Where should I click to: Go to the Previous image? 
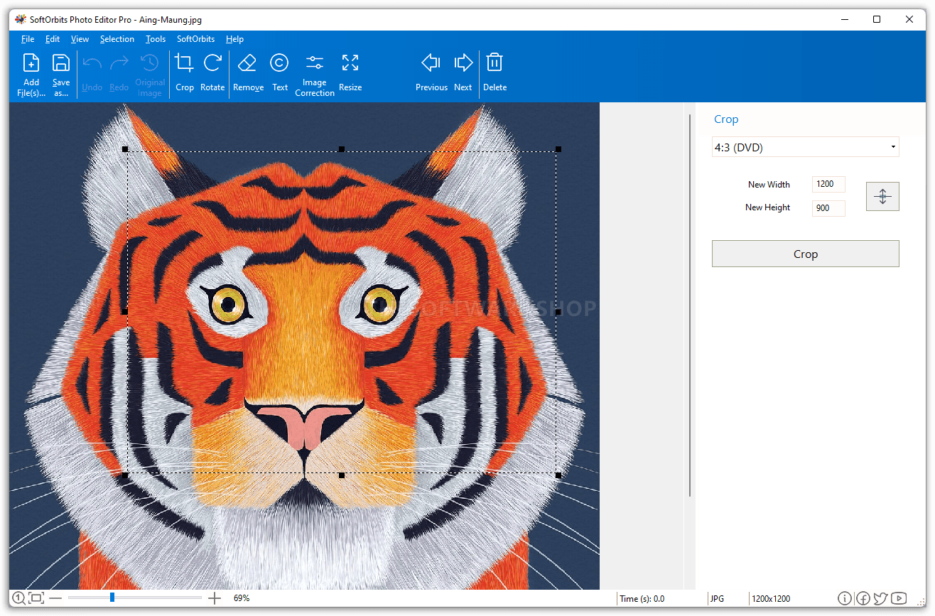431,63
